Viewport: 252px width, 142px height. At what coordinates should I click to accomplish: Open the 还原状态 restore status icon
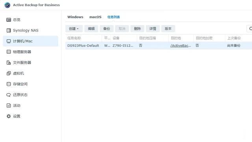click(9, 95)
